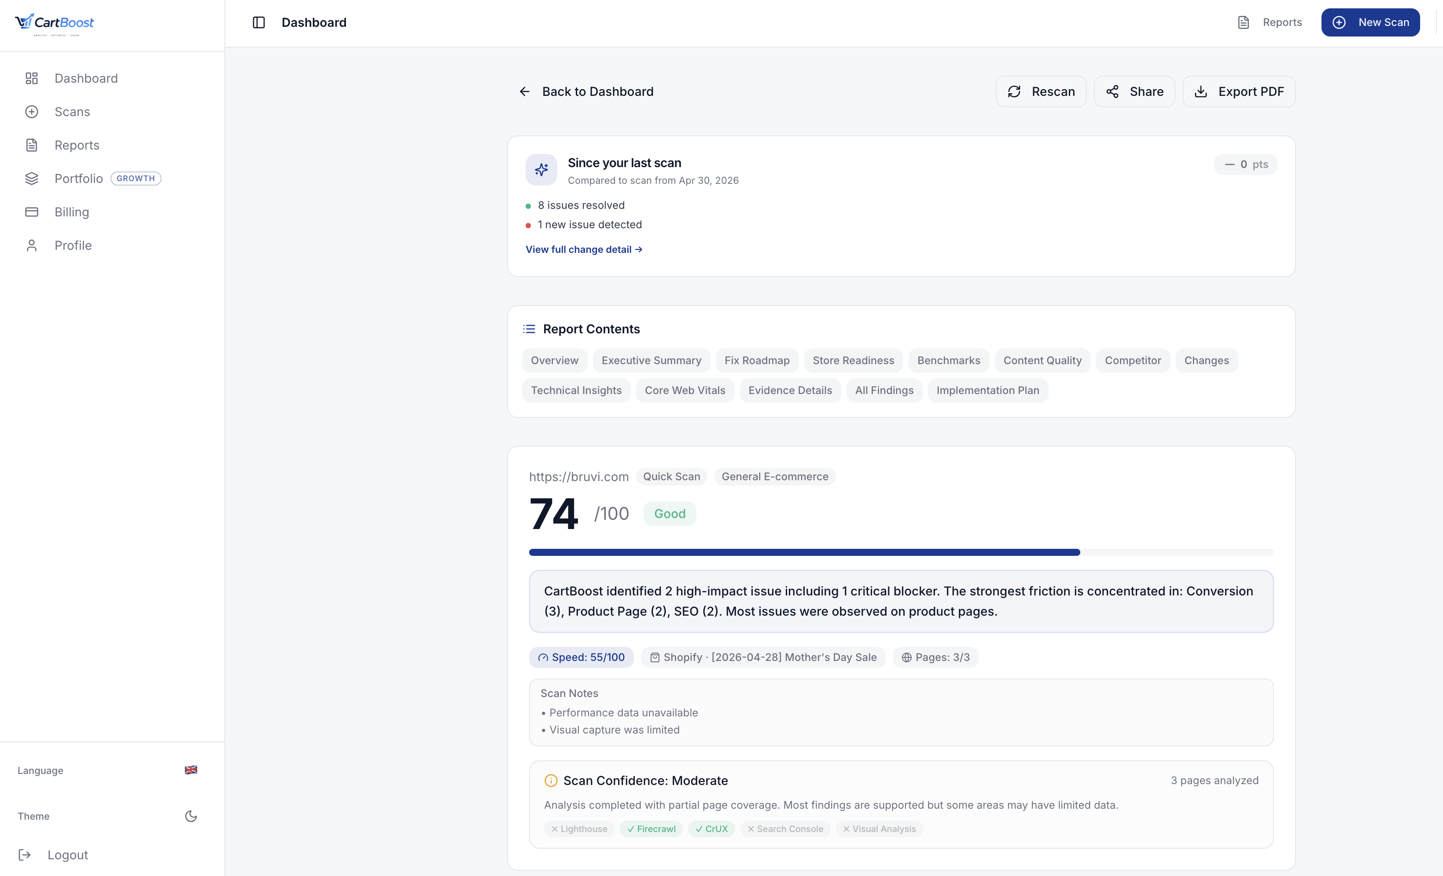Start a New Scan
The width and height of the screenshot is (1443, 876).
click(1370, 22)
